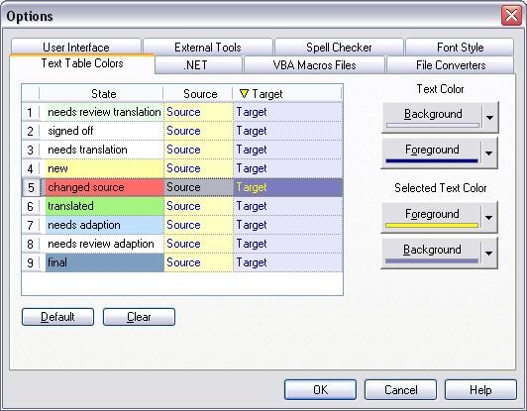Open the Text Color Background dropdown arrow
Screen dimensions: 527x411
489,117
